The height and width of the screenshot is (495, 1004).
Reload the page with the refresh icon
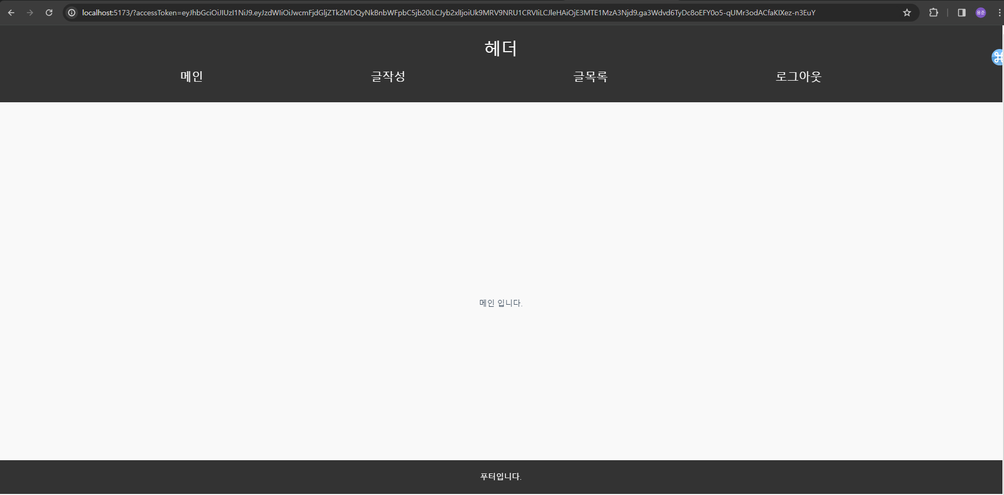coord(49,13)
